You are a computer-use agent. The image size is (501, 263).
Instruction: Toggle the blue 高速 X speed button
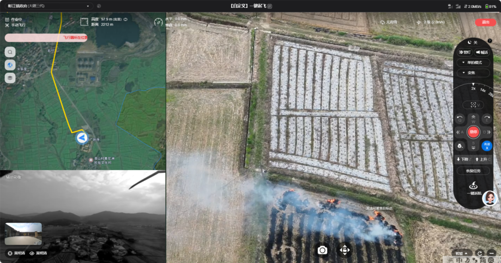coord(487,146)
